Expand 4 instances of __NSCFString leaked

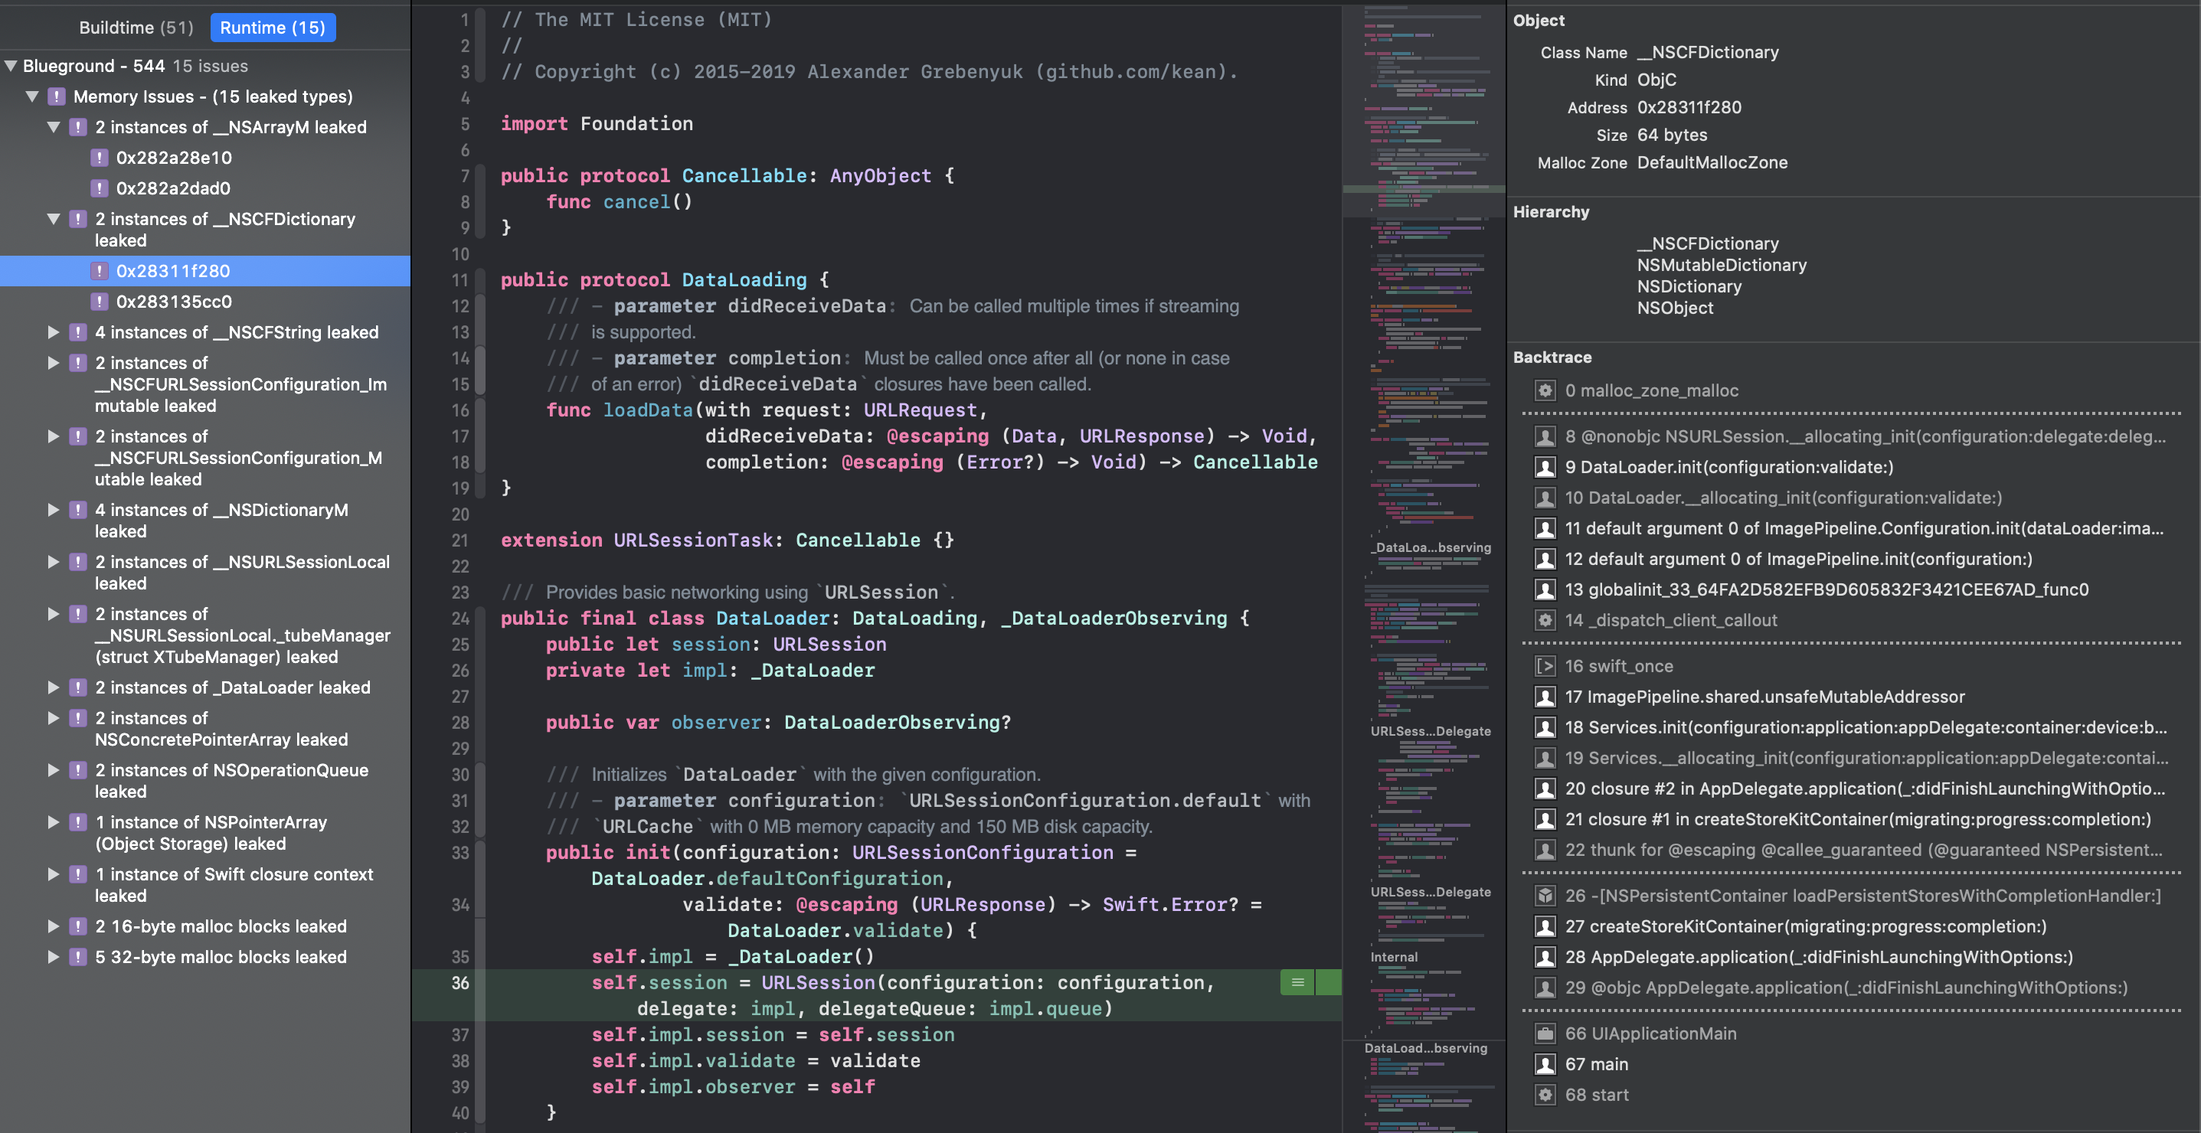click(54, 332)
